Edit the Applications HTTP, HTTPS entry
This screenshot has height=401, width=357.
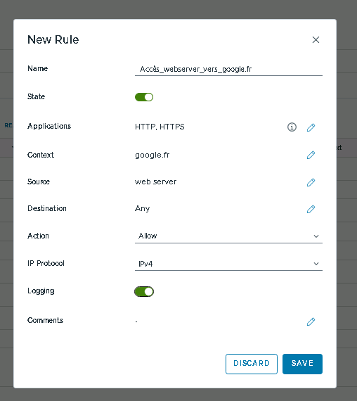(x=311, y=127)
